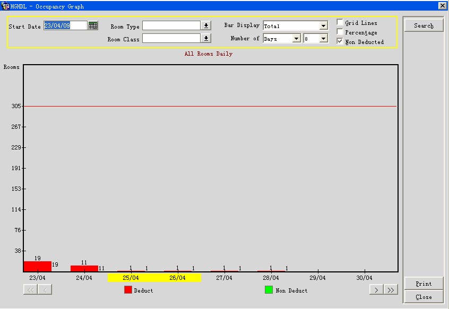Change the number of days value dropdown
The width and height of the screenshot is (449, 309).
coord(323,39)
